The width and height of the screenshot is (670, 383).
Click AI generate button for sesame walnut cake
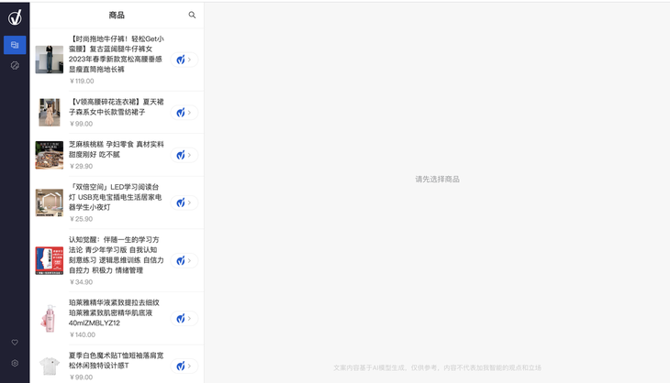(x=181, y=154)
